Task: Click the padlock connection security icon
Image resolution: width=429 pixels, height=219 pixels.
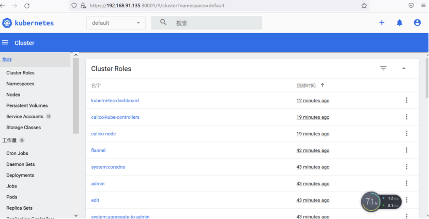Action: [83, 6]
